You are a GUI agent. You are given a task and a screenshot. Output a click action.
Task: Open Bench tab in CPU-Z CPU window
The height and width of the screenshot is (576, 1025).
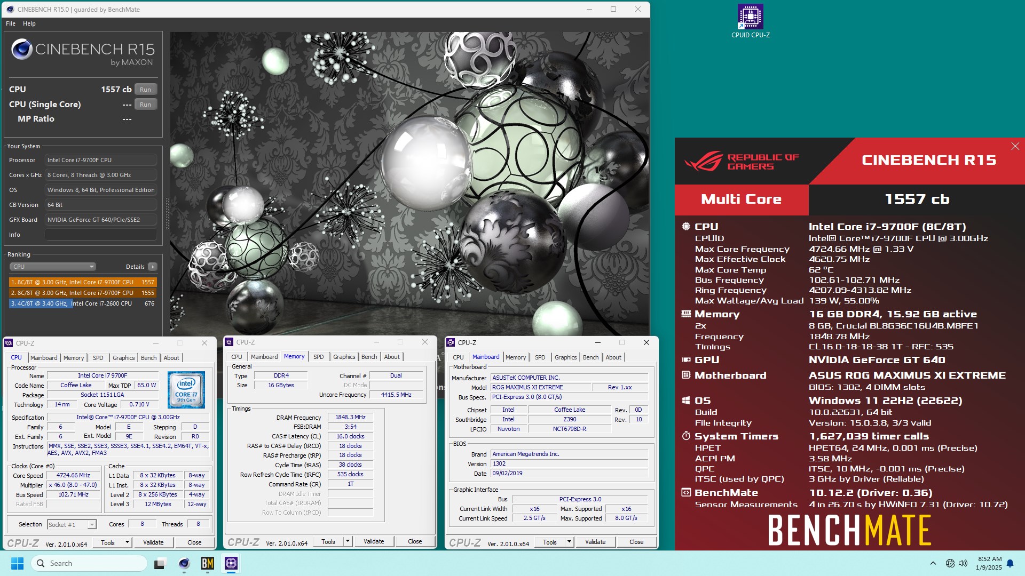pos(149,358)
